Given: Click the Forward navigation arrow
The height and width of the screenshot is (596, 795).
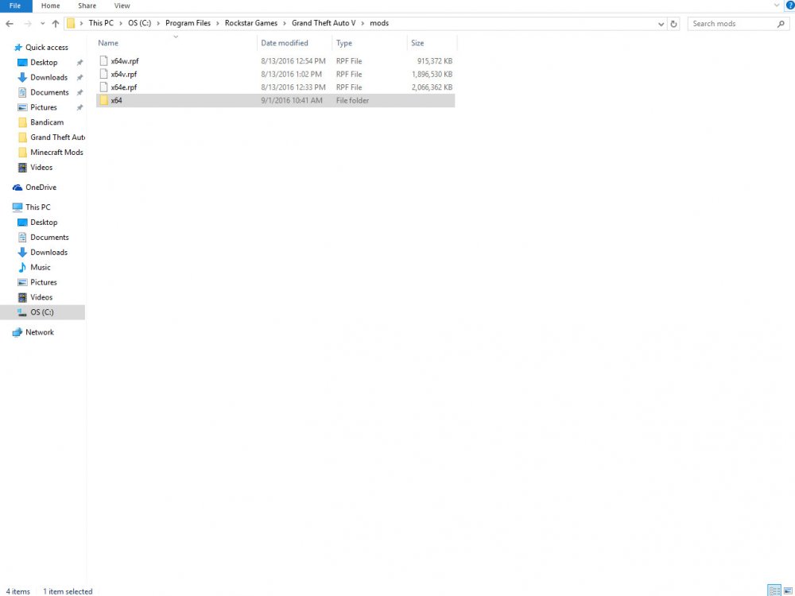Looking at the screenshot, I should pos(28,23).
